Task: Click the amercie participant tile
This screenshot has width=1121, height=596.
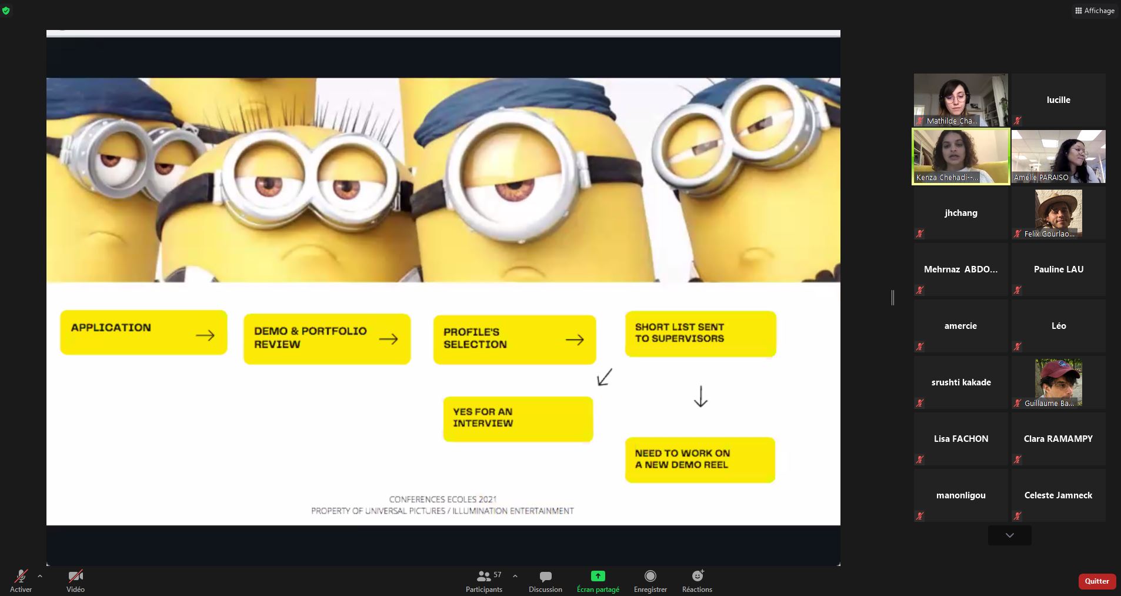Action: pyautogui.click(x=961, y=326)
